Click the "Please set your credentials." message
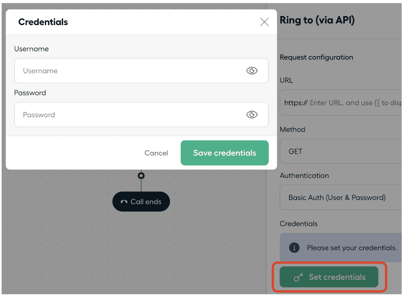This screenshot has height=298, width=405. [x=352, y=248]
